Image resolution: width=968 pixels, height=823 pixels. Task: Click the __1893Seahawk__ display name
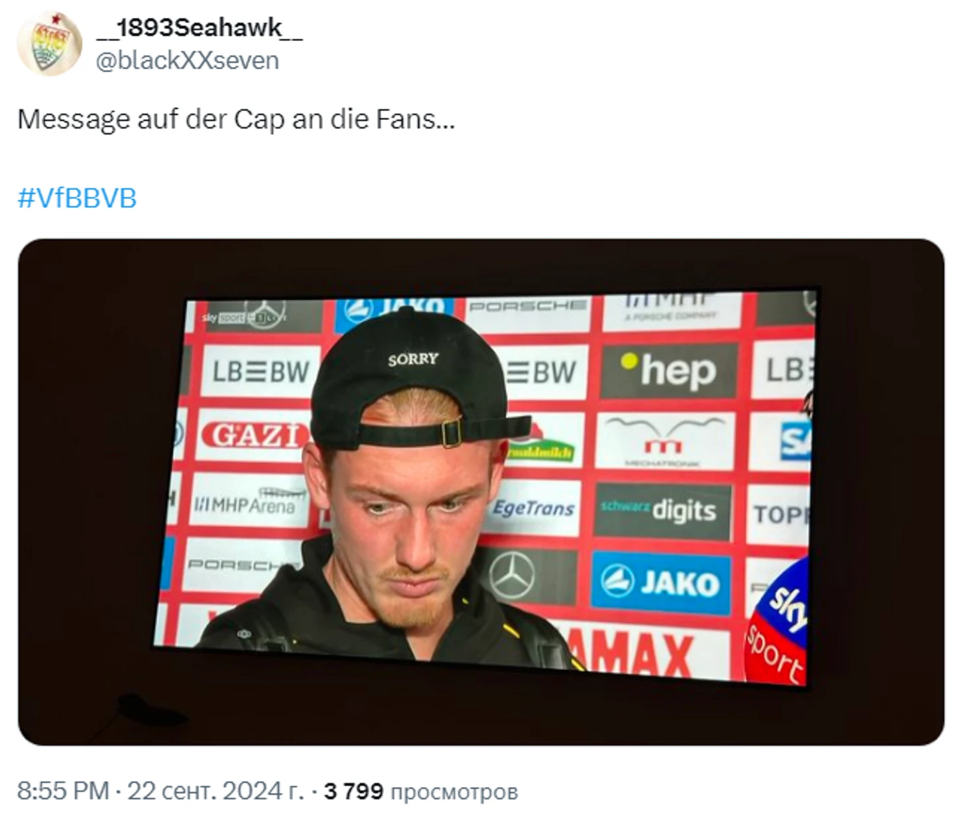pyautogui.click(x=199, y=28)
